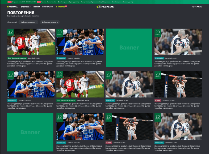Expand the СПОРТОВЕ menu dropdown

point(26,7)
